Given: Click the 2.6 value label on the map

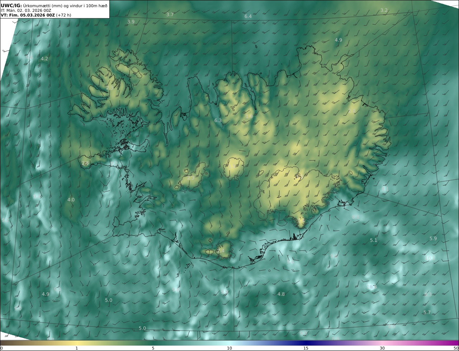Looking at the screenshot, I should pyautogui.click(x=85, y=163).
